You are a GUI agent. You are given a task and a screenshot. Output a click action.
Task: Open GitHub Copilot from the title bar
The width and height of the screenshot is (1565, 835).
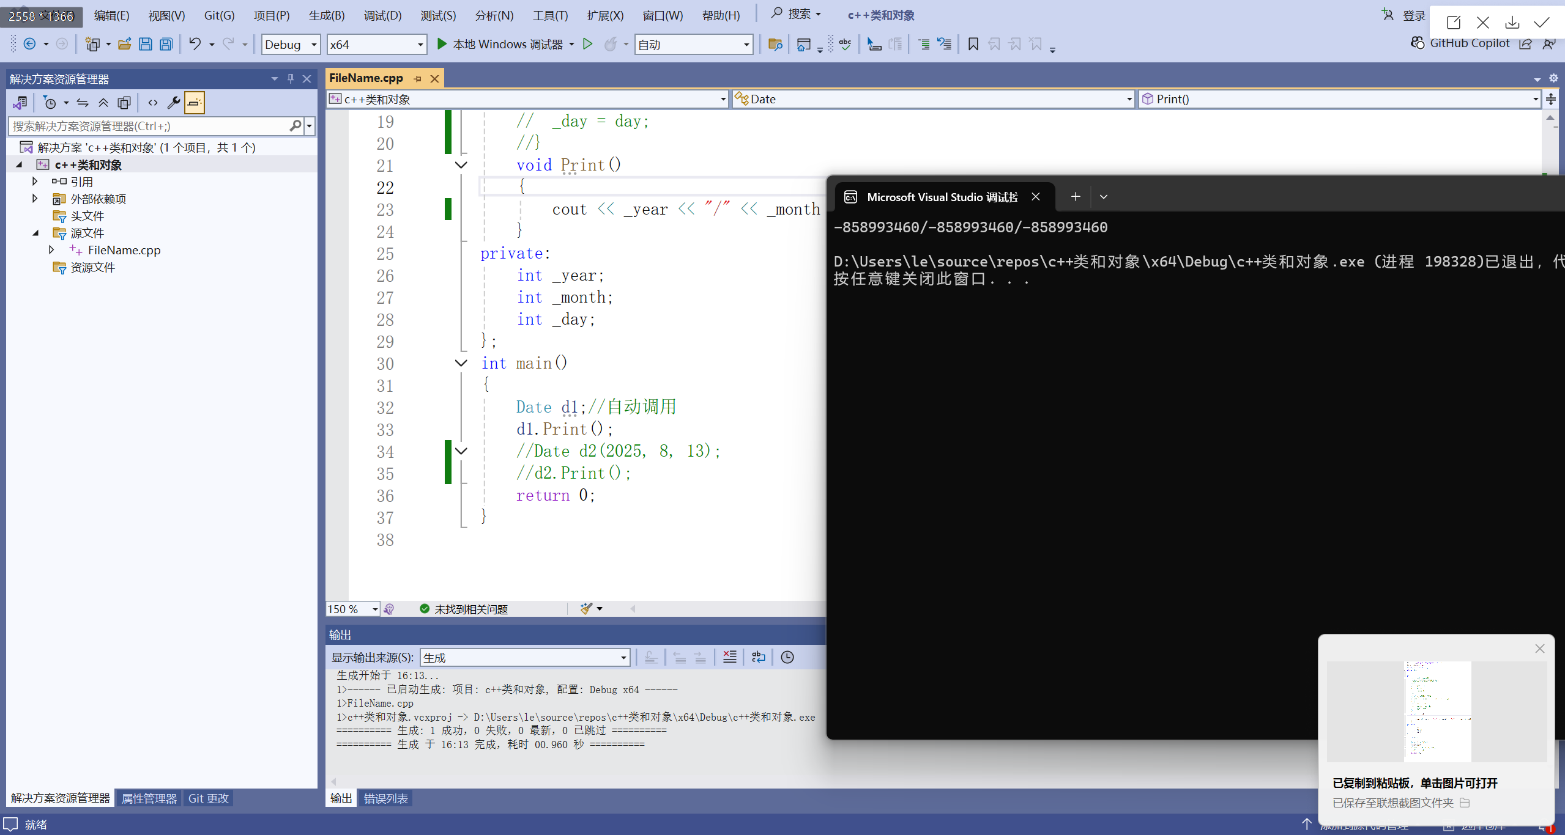point(1460,43)
